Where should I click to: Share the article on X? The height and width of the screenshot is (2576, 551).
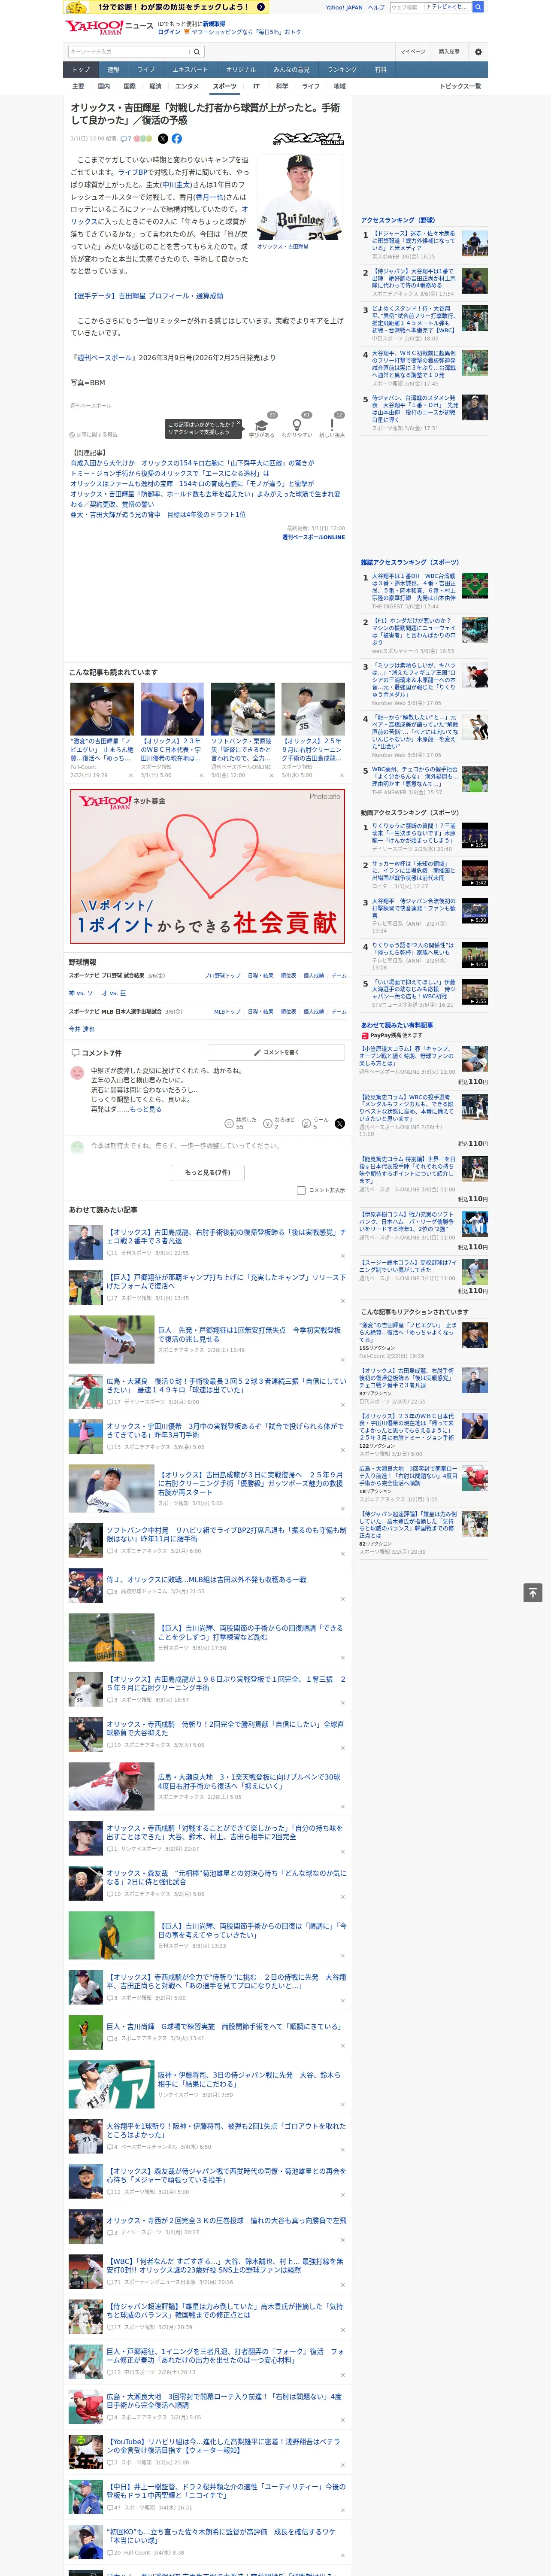pos(163,139)
